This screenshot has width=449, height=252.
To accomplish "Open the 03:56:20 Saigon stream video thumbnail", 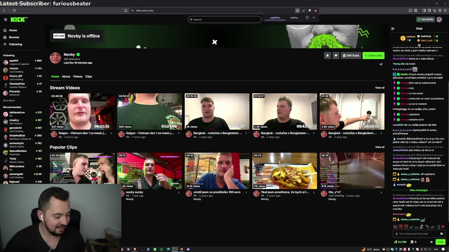I will pos(150,111).
